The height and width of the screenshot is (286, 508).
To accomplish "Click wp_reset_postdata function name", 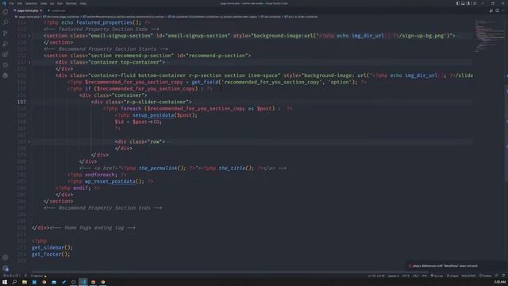I will click(x=110, y=181).
